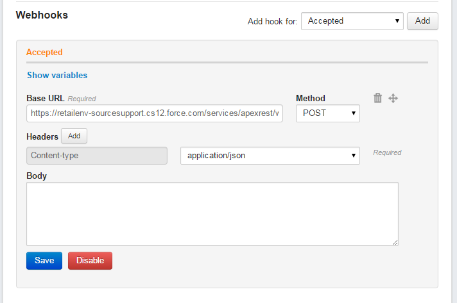Click the Body field label
Viewport: 457px width, 303px height.
(x=37, y=175)
